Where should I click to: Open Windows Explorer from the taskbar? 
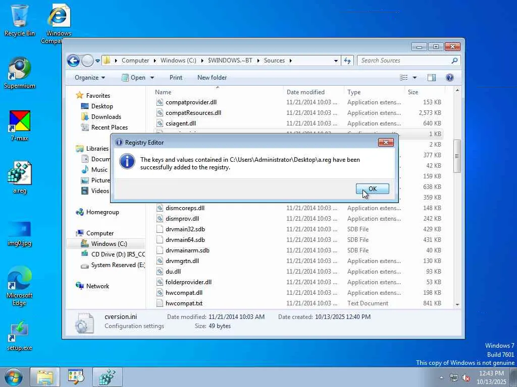[45, 377]
